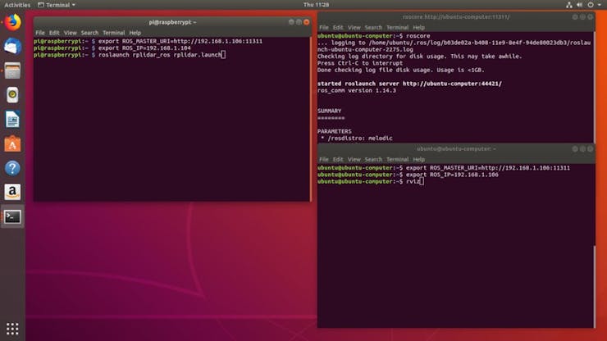Close the roscore terminal window
The image size is (607, 341).
590,17
